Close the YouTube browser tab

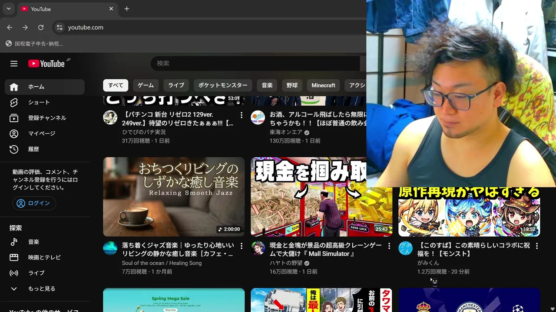coord(111,9)
